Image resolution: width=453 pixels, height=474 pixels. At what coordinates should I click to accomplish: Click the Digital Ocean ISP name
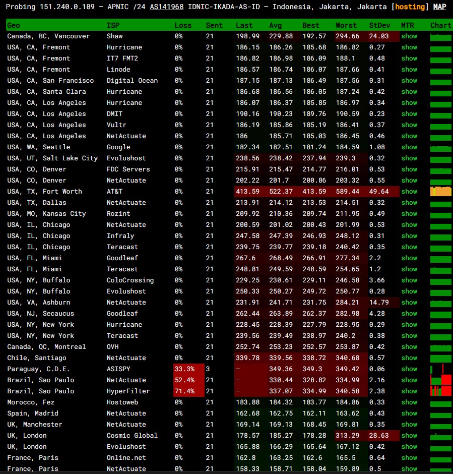coord(132,80)
